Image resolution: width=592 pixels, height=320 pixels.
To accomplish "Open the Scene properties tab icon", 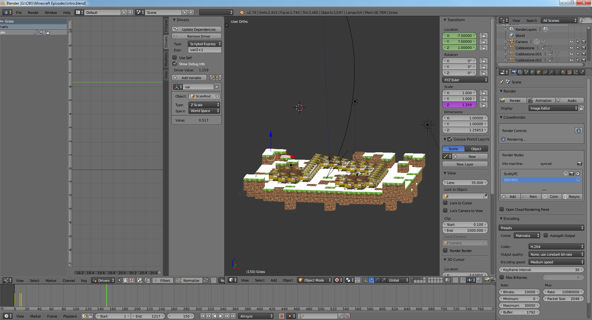I will point(526,72).
